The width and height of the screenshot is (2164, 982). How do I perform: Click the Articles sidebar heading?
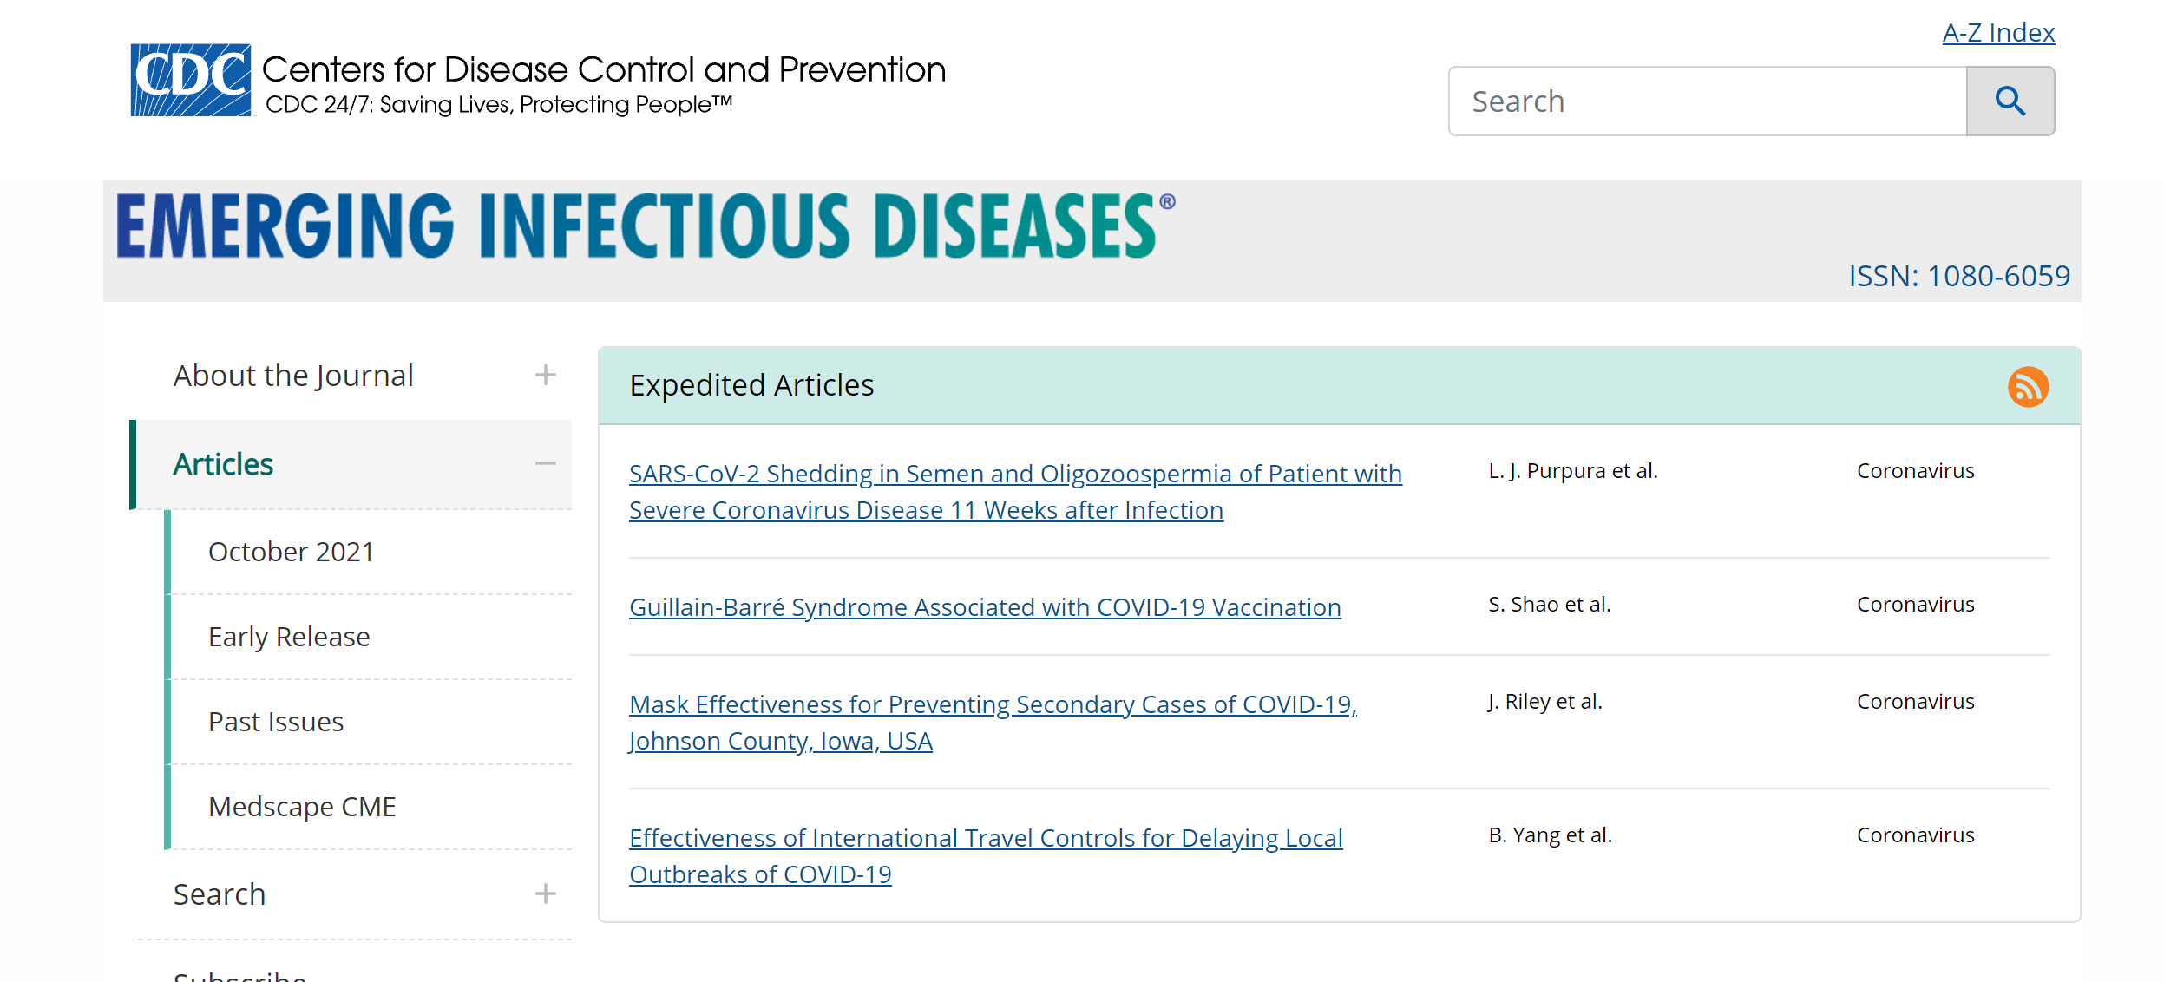[223, 464]
